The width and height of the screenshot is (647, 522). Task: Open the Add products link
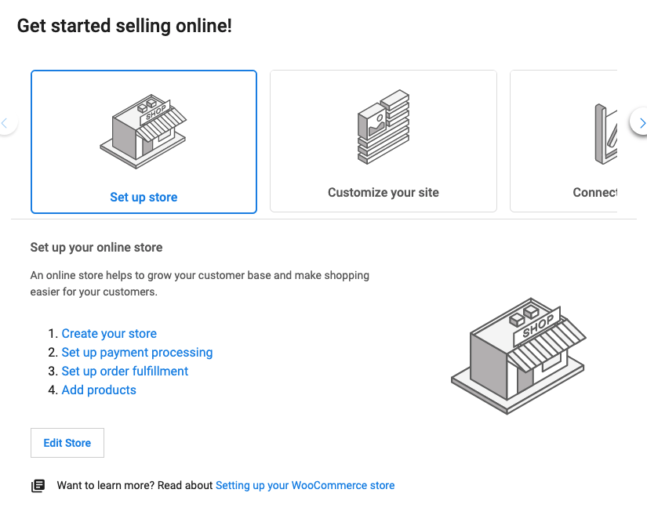coord(99,390)
